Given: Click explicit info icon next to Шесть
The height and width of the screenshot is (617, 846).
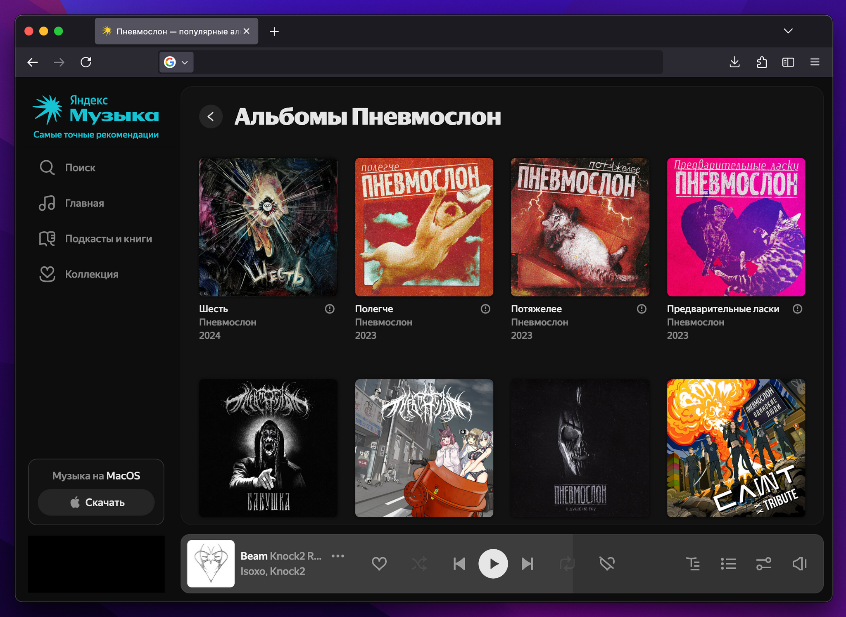Looking at the screenshot, I should pos(329,309).
